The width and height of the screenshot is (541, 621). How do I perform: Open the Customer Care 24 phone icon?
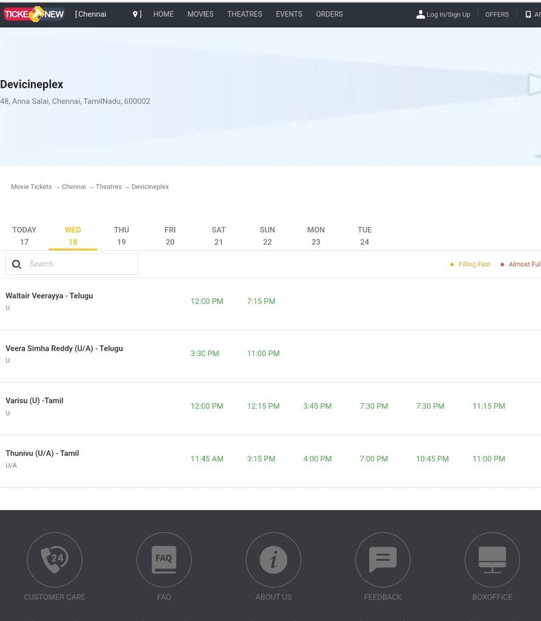click(x=55, y=560)
